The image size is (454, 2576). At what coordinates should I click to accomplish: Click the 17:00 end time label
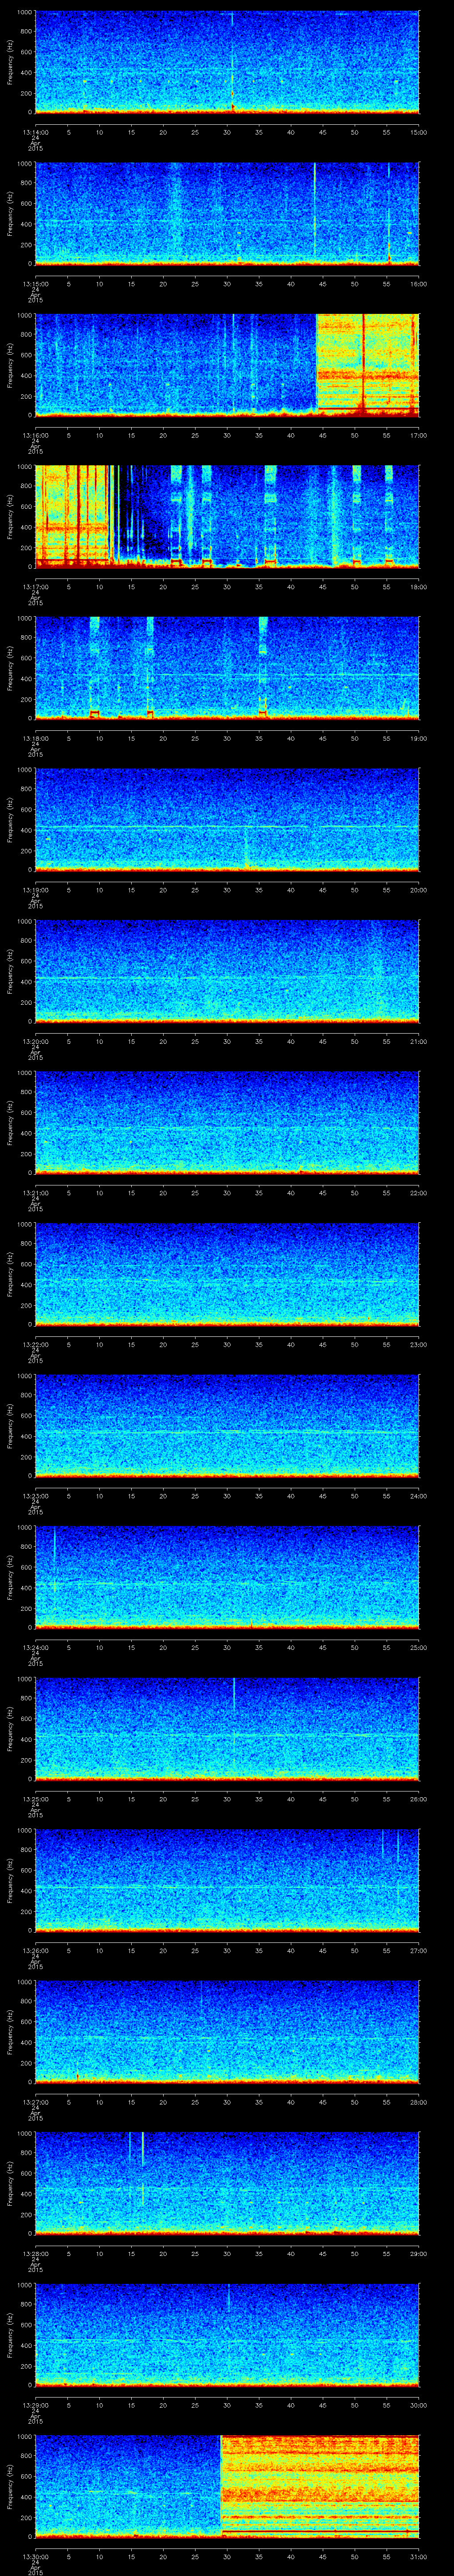coord(418,435)
